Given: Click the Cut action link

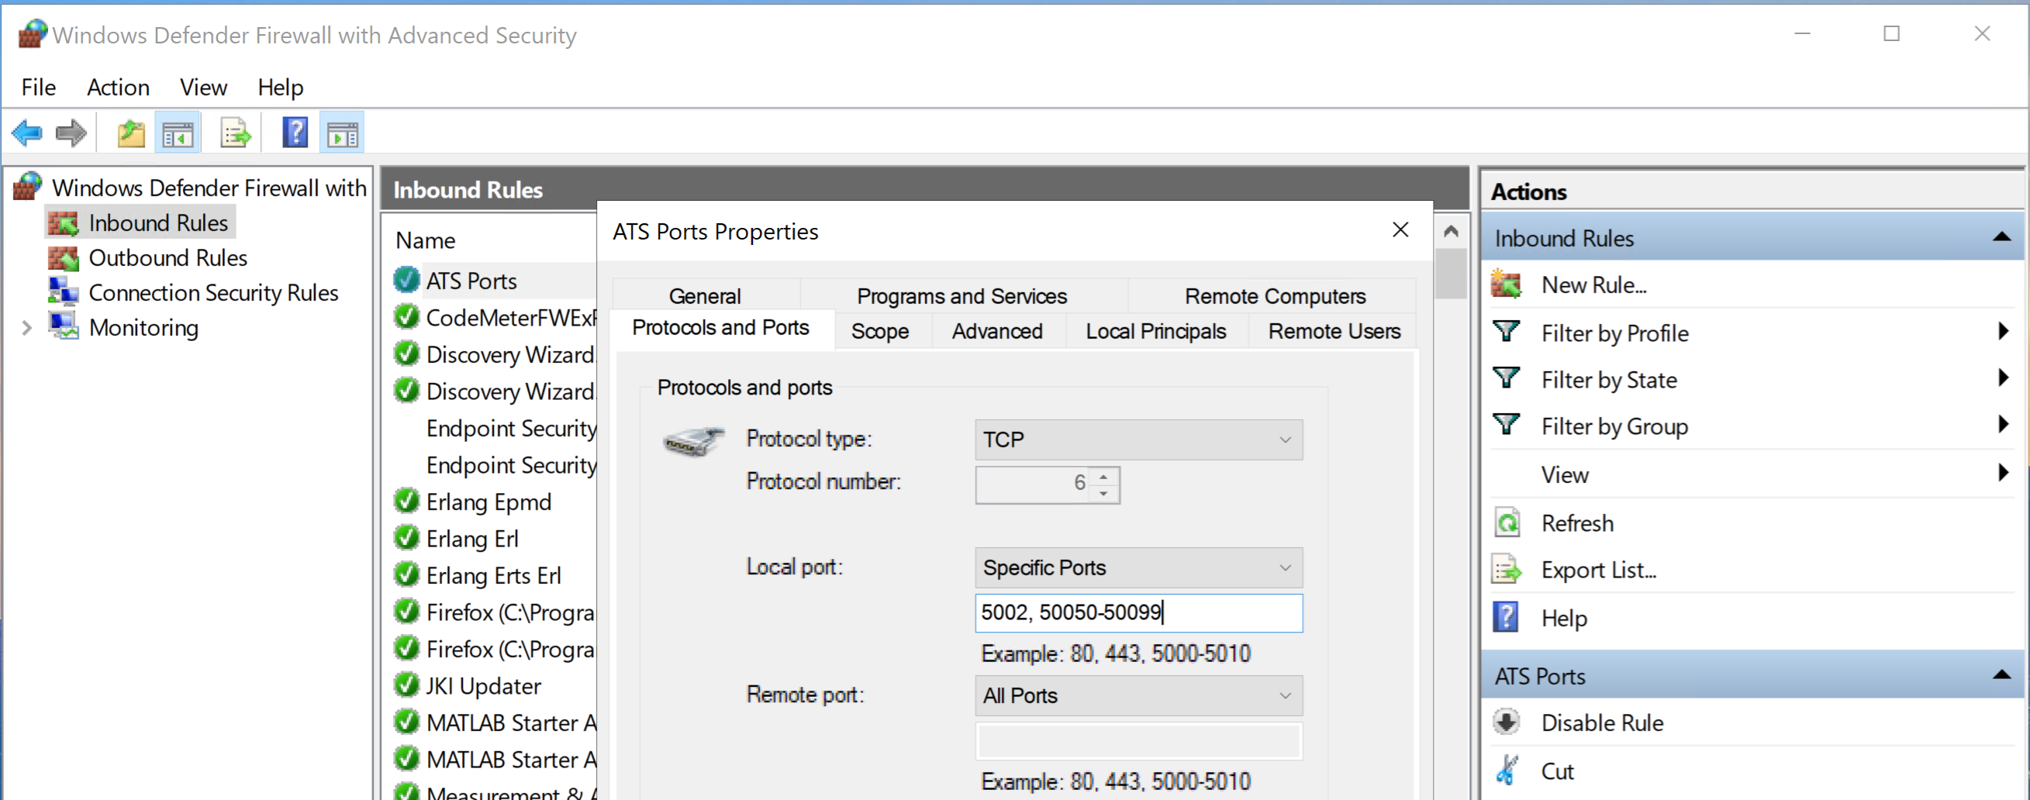Looking at the screenshot, I should [x=1557, y=771].
